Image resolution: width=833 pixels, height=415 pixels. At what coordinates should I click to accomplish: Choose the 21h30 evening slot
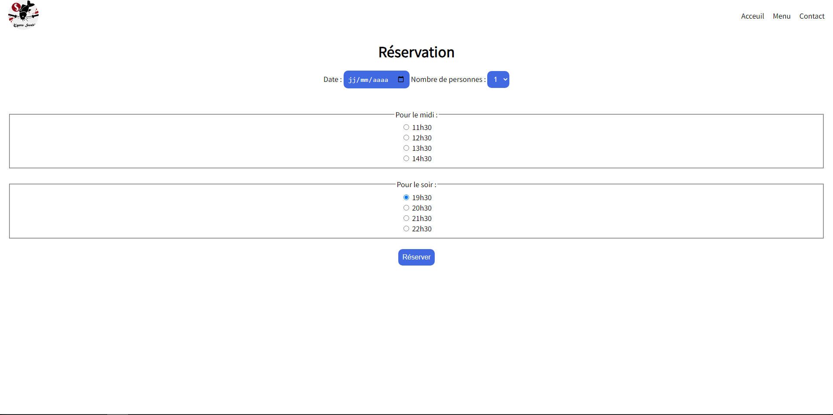[x=406, y=218]
